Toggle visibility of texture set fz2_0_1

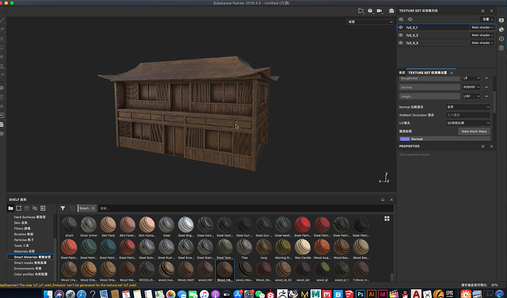point(401,27)
